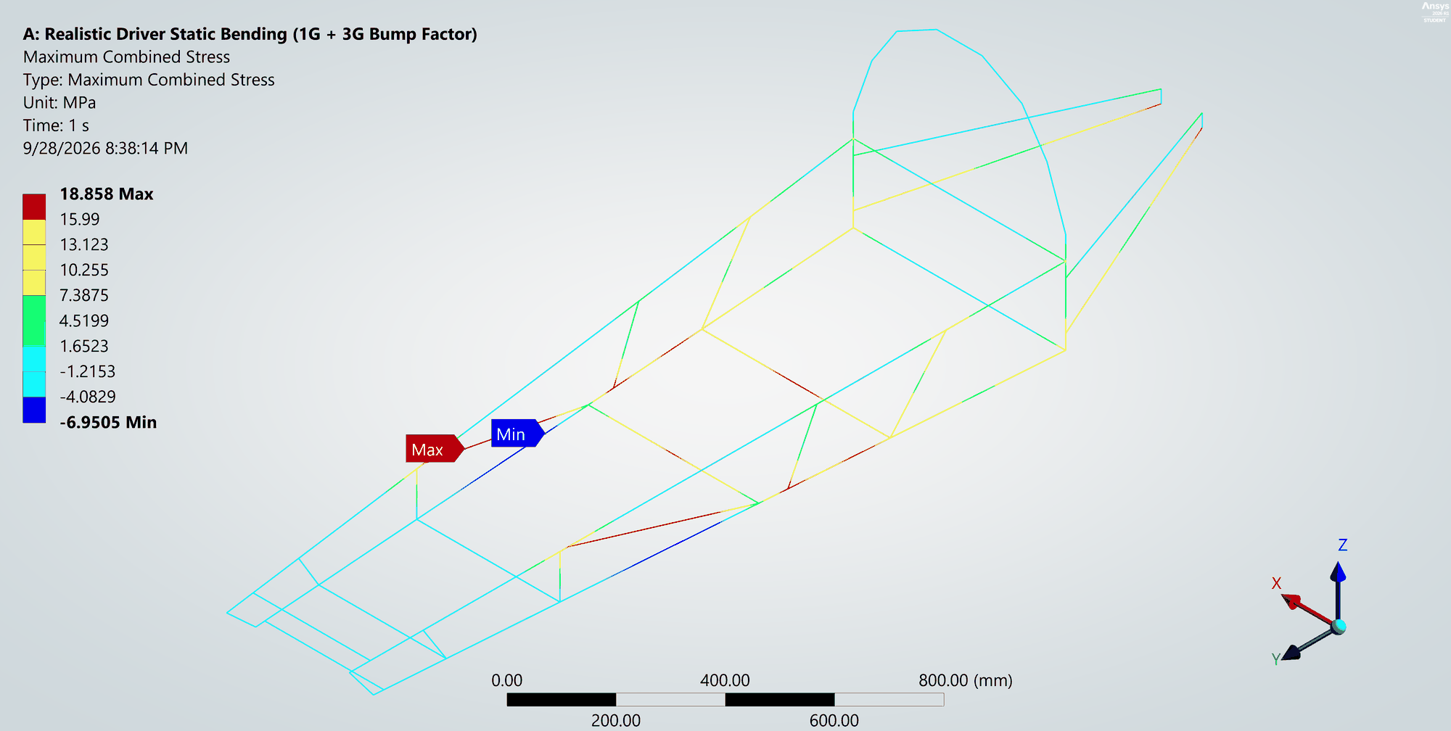Viewport: 1451px width, 731px height.
Task: Click the legend value 15.99
Action: coord(80,219)
